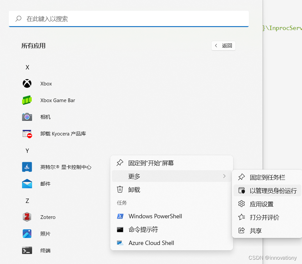This screenshot has width=302, height=264.
Task: Click the 卸载 Kyocera 产品库 label
Action: pos(63,134)
